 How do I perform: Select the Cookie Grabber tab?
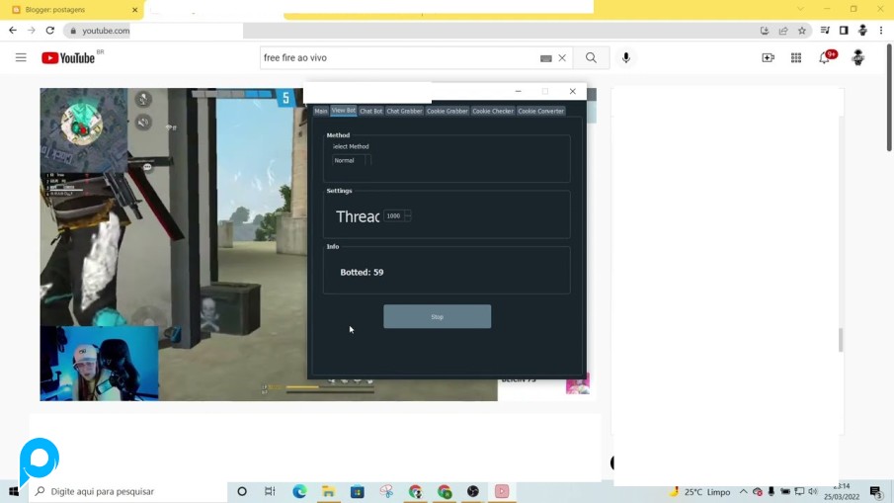[x=447, y=111]
